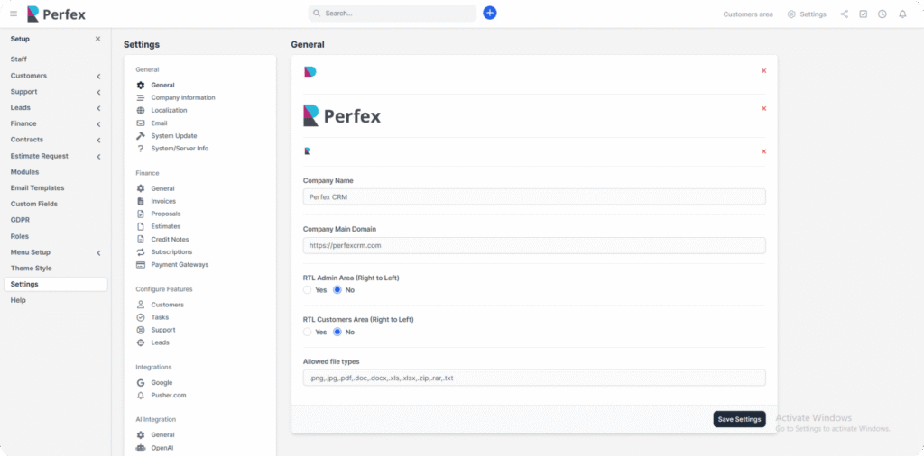Toggle the hamburger menu icon

point(14,14)
